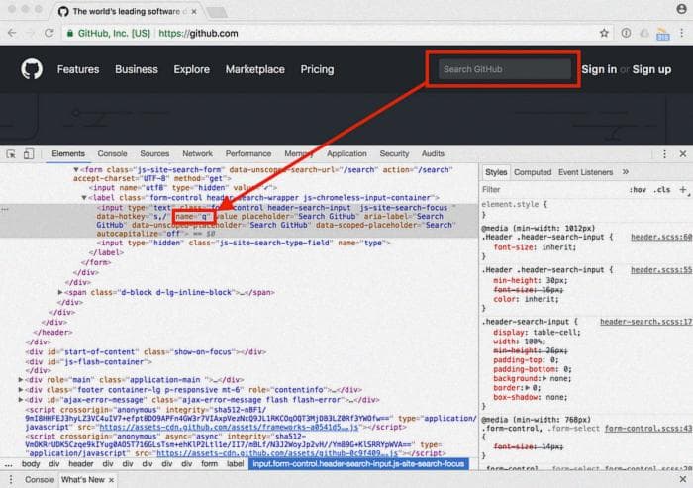Click Sign in
Screen dimensions: 693x488
pyautogui.click(x=599, y=69)
